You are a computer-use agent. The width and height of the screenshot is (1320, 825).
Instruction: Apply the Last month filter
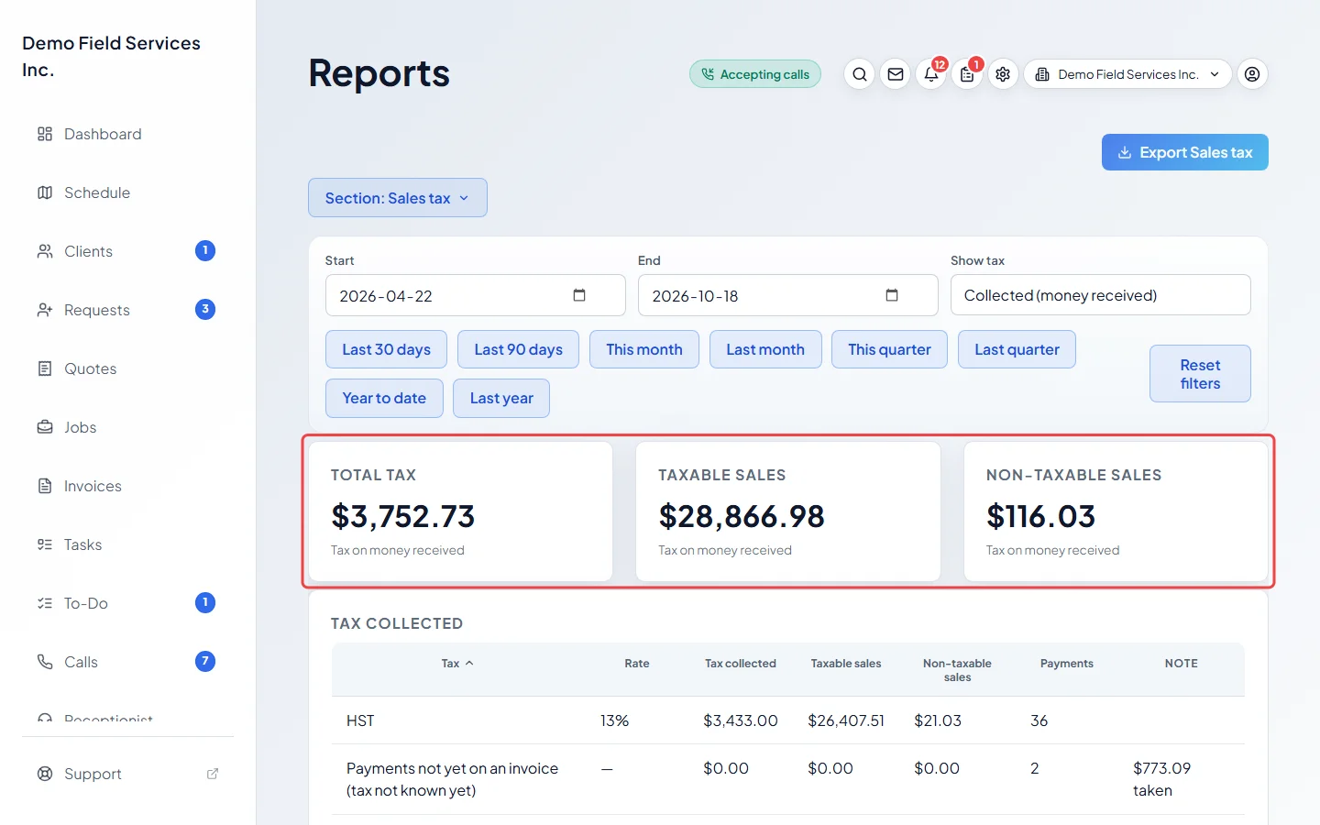[x=765, y=349]
